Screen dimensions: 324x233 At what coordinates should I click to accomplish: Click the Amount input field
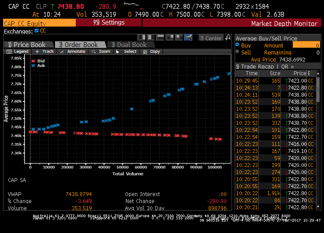[306, 45]
